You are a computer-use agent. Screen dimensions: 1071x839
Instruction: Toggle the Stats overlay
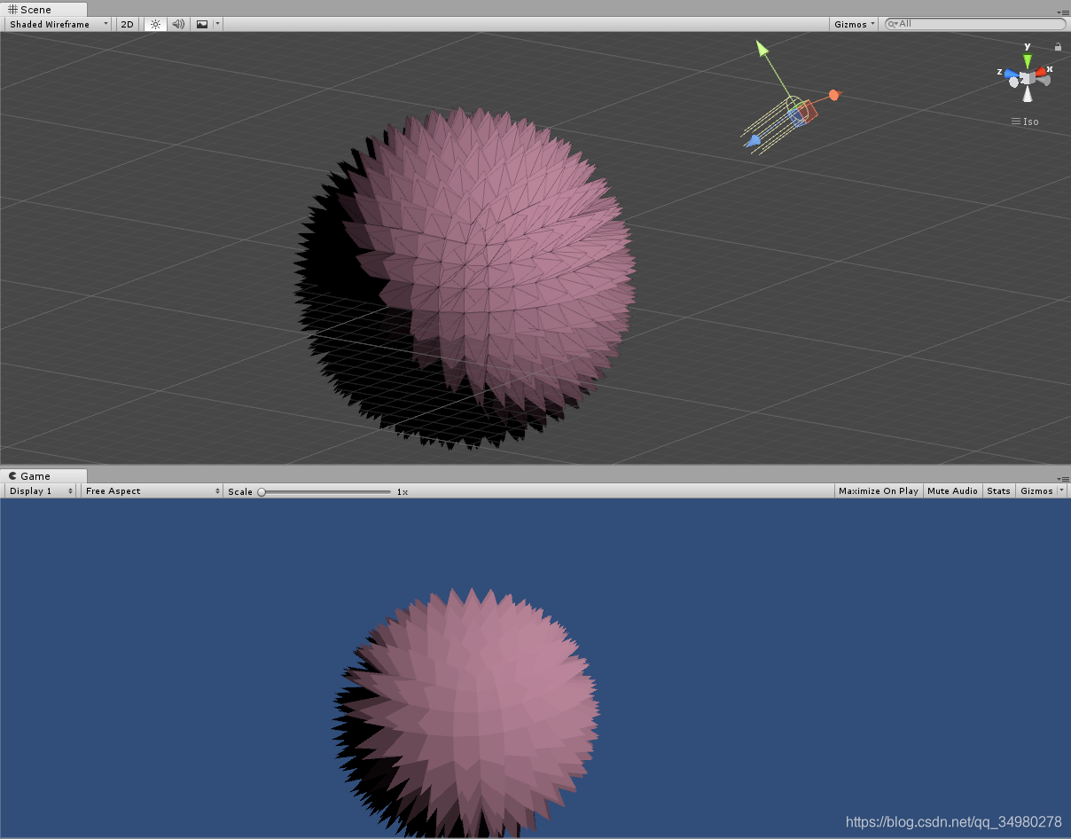998,490
